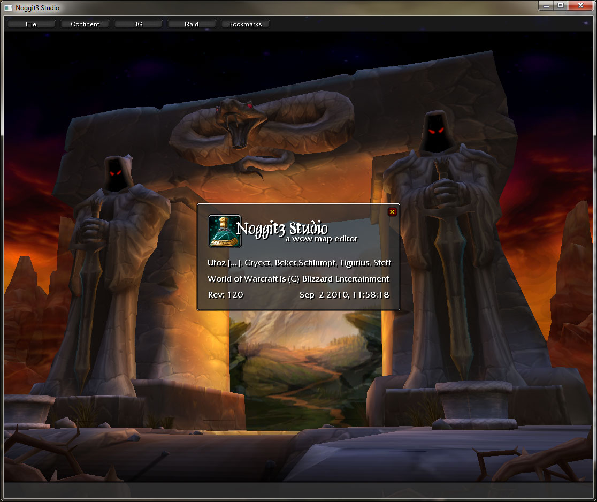Viewport: 597px width, 502px height.
Task: Click the 'Noggit3 Studio' heading in about box
Action: click(282, 229)
